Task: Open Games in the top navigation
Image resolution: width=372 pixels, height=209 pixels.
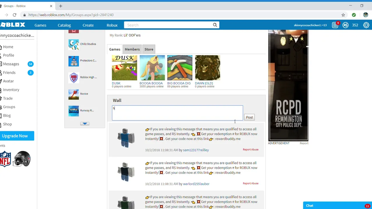Action: tap(40, 25)
